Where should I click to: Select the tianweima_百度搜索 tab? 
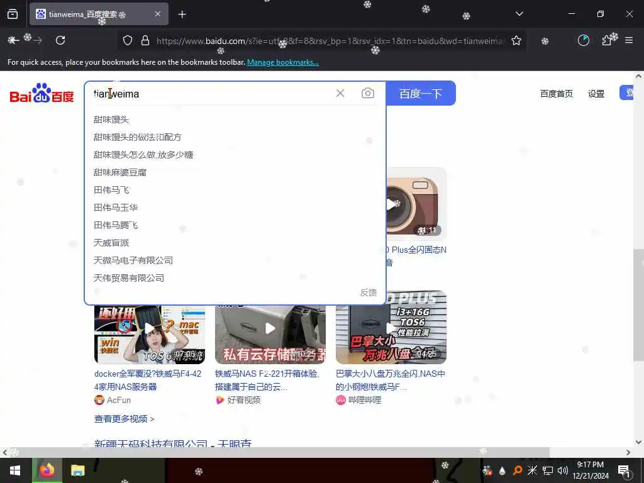99,14
